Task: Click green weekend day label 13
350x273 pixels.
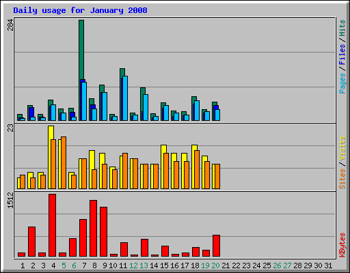Action: [144, 265]
